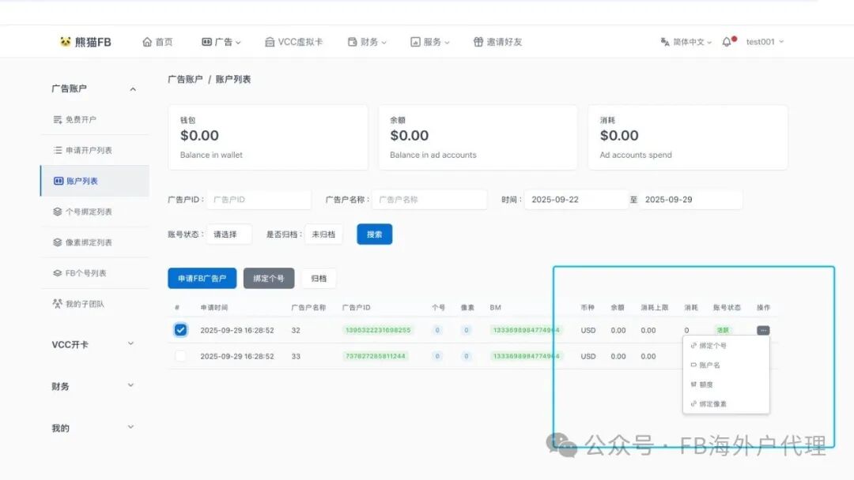Uncheck the selected first account row
This screenshot has width=854, height=480.
click(180, 329)
